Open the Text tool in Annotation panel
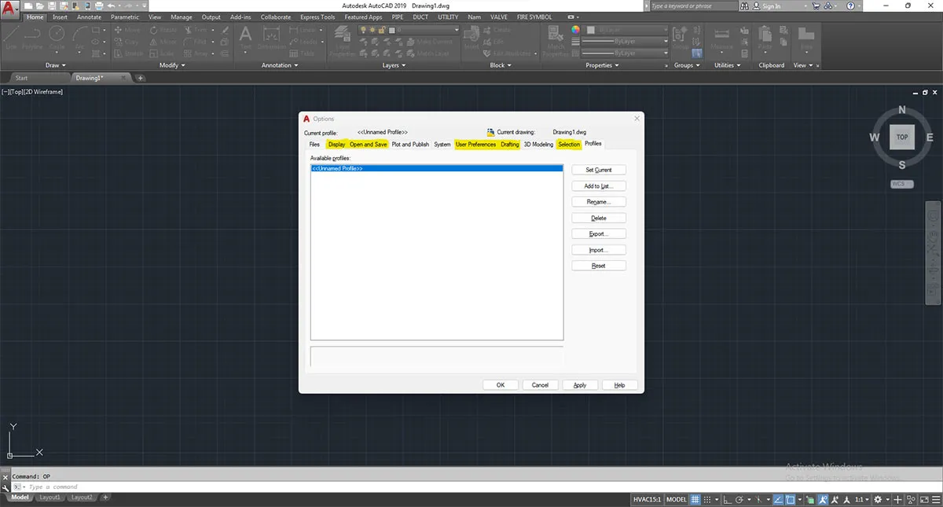Viewport: 943px width, 507px height. (244, 35)
